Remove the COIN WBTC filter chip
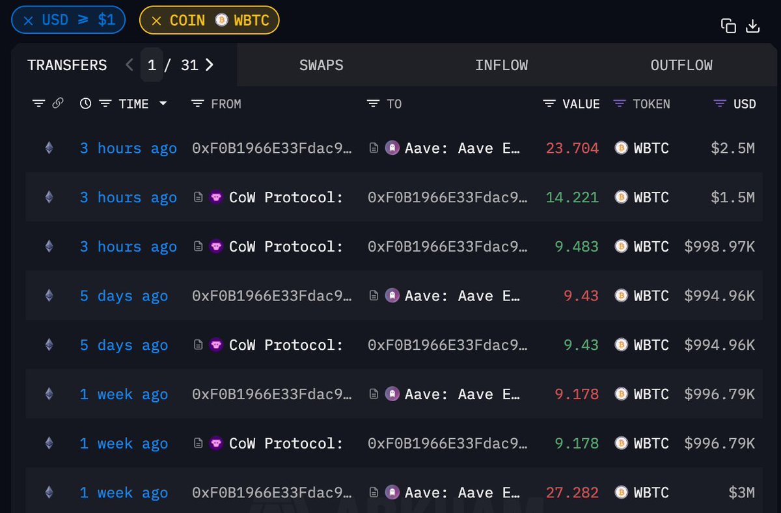781x513 pixels. [156, 20]
